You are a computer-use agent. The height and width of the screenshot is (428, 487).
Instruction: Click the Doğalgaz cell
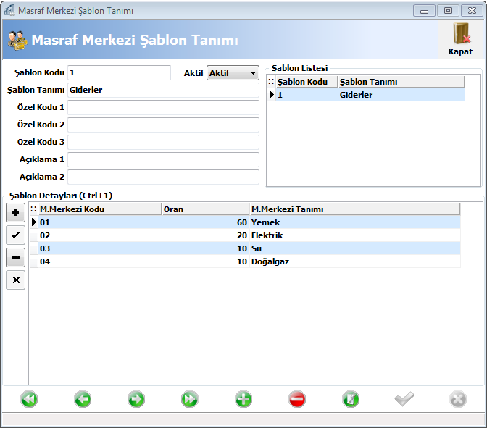click(355, 261)
